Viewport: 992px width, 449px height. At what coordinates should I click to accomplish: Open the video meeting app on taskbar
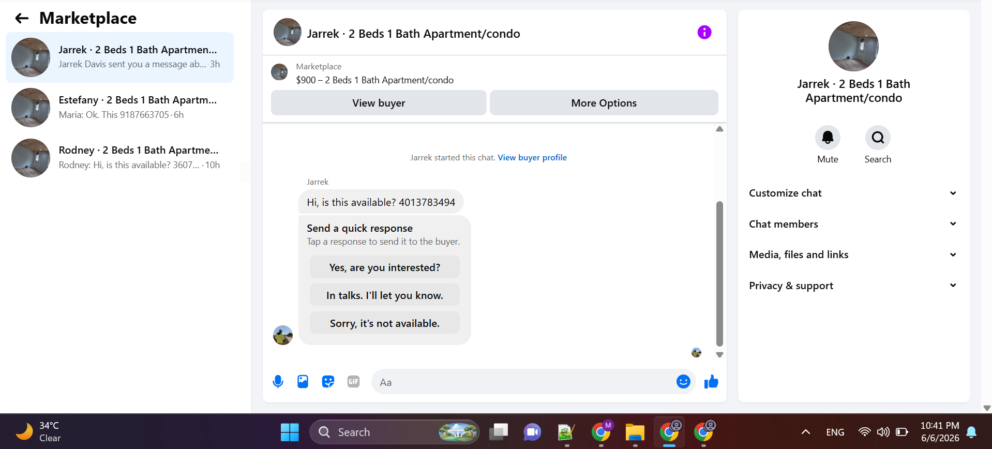point(532,432)
